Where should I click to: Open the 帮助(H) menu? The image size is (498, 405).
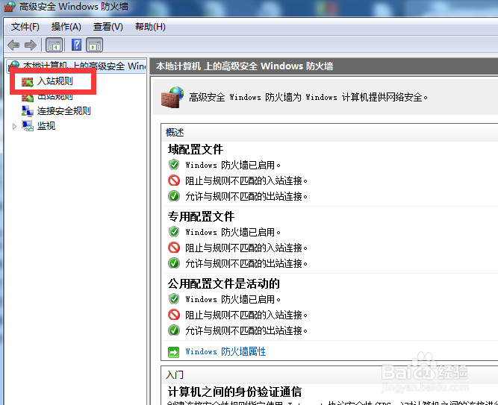coord(150,27)
